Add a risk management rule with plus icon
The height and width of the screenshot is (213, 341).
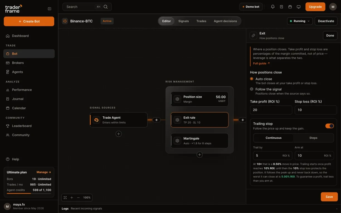click(199, 155)
